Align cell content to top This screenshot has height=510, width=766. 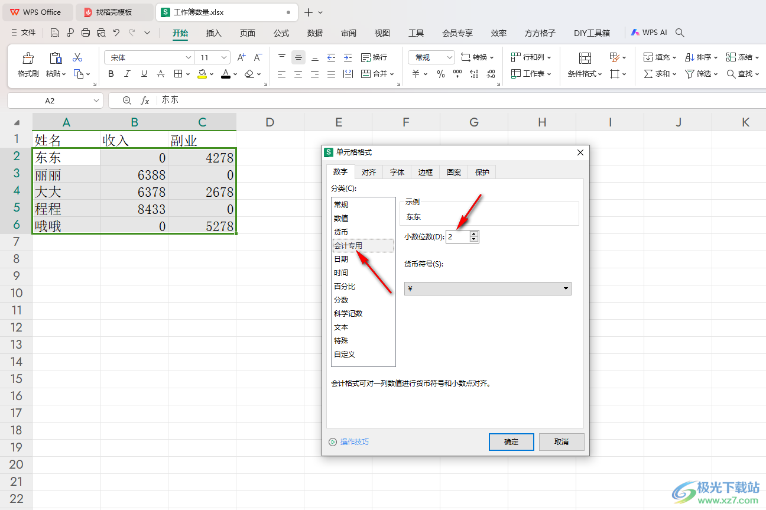click(282, 57)
